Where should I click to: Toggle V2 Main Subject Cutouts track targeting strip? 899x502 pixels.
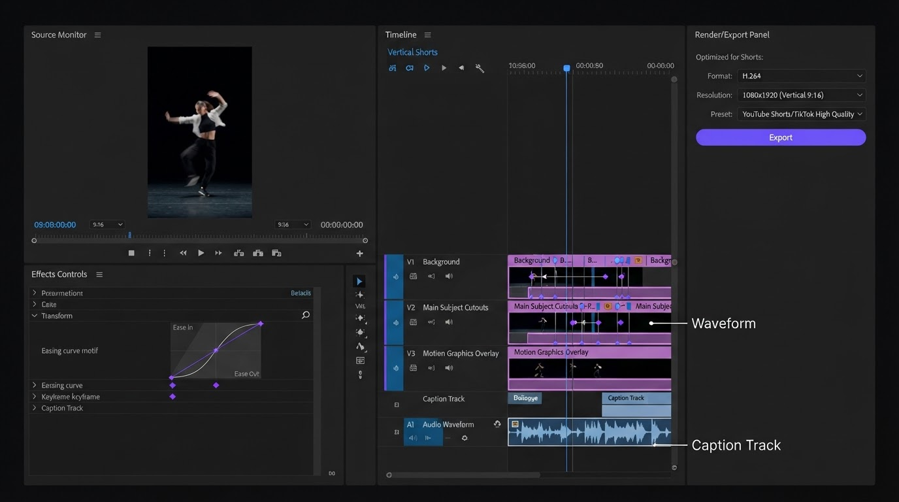pos(395,322)
